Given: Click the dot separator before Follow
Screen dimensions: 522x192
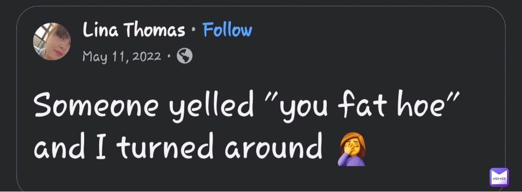Looking at the screenshot, I should pyautogui.click(x=194, y=30).
